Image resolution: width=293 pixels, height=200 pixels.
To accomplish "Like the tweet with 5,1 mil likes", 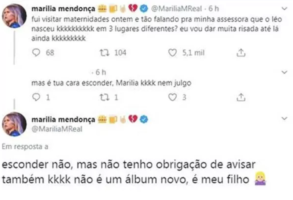I will pyautogui.click(x=173, y=53).
